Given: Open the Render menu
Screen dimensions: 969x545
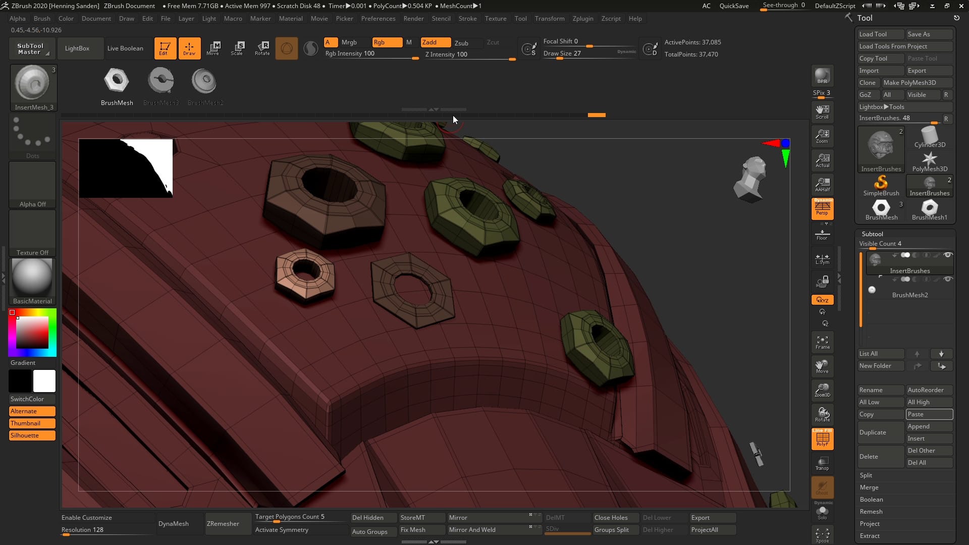Looking at the screenshot, I should coord(413,18).
